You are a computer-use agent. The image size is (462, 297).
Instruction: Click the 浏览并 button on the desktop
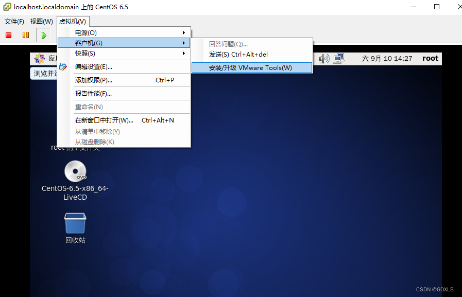(43, 74)
